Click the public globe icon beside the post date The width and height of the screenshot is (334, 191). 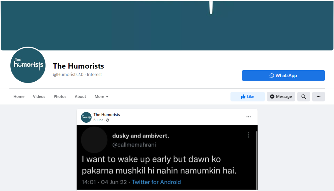pyautogui.click(x=107, y=120)
